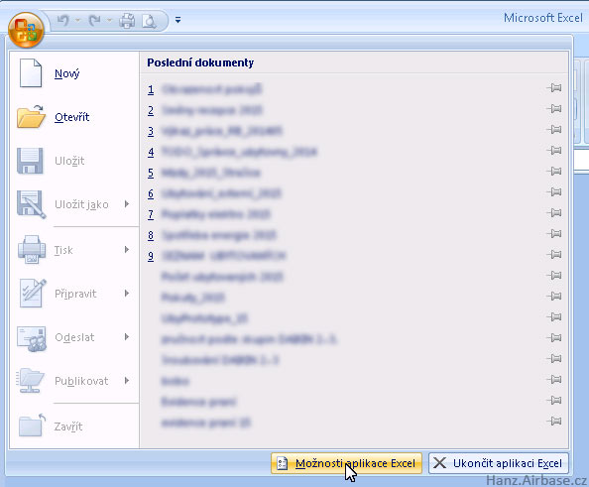This screenshot has height=487, width=589.
Task: Click the Undo icon in quick access toolbar
Action: tap(63, 20)
